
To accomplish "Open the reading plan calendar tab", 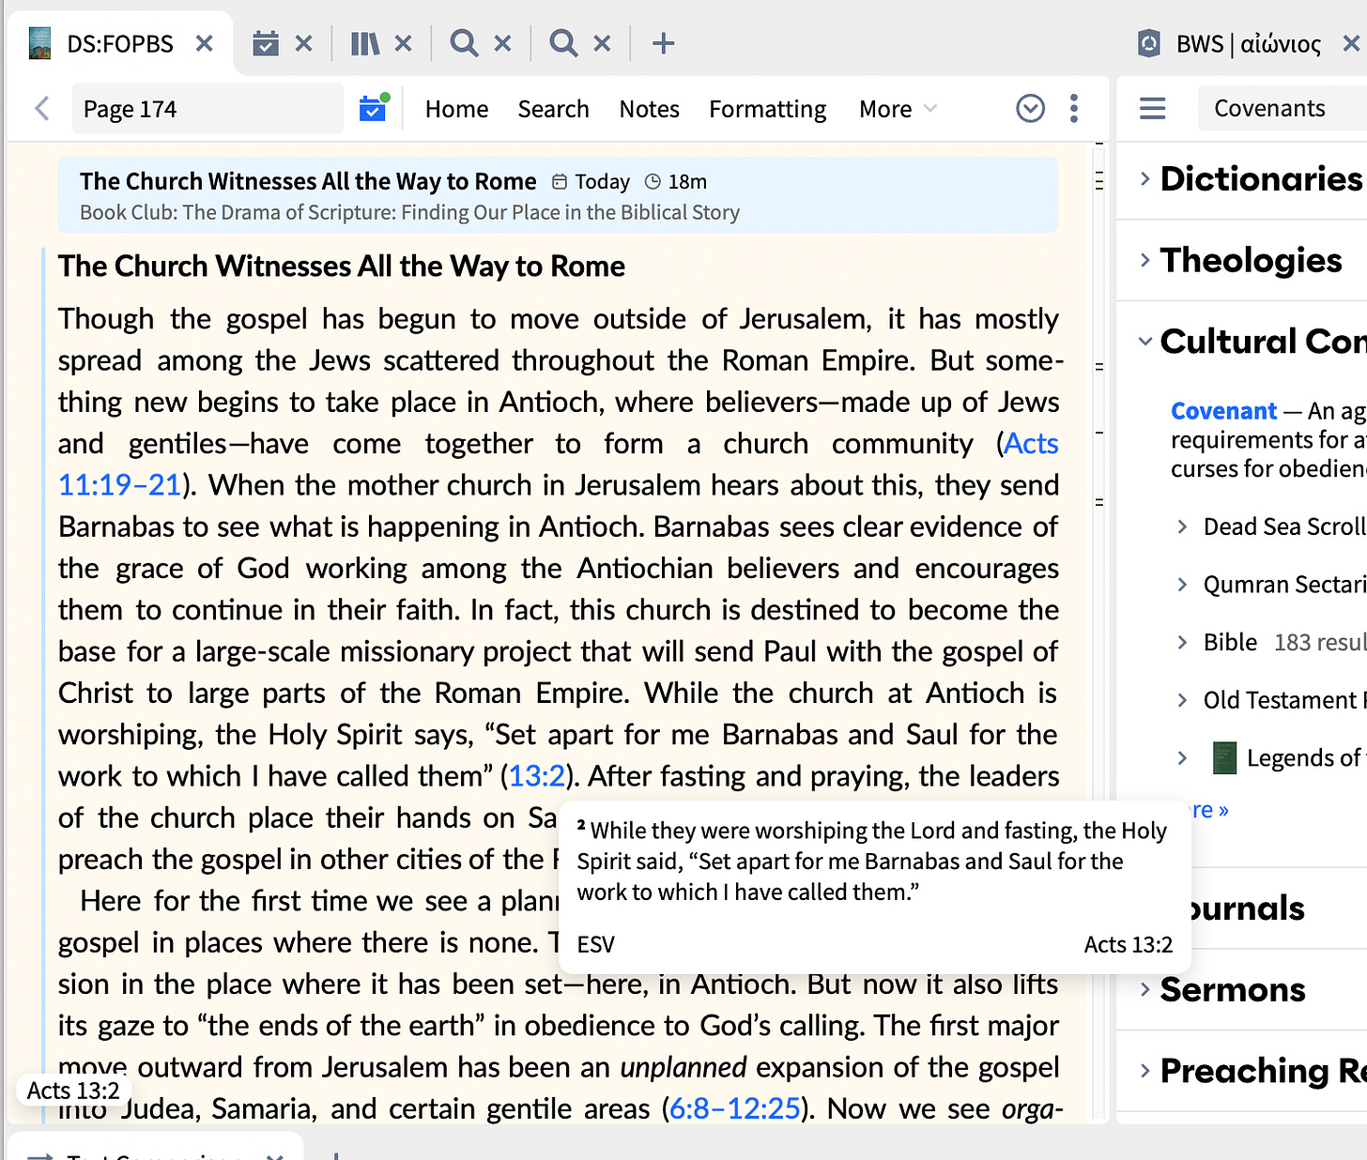I will click(266, 43).
